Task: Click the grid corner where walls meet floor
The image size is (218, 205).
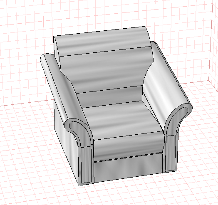Action: click(x=209, y=81)
